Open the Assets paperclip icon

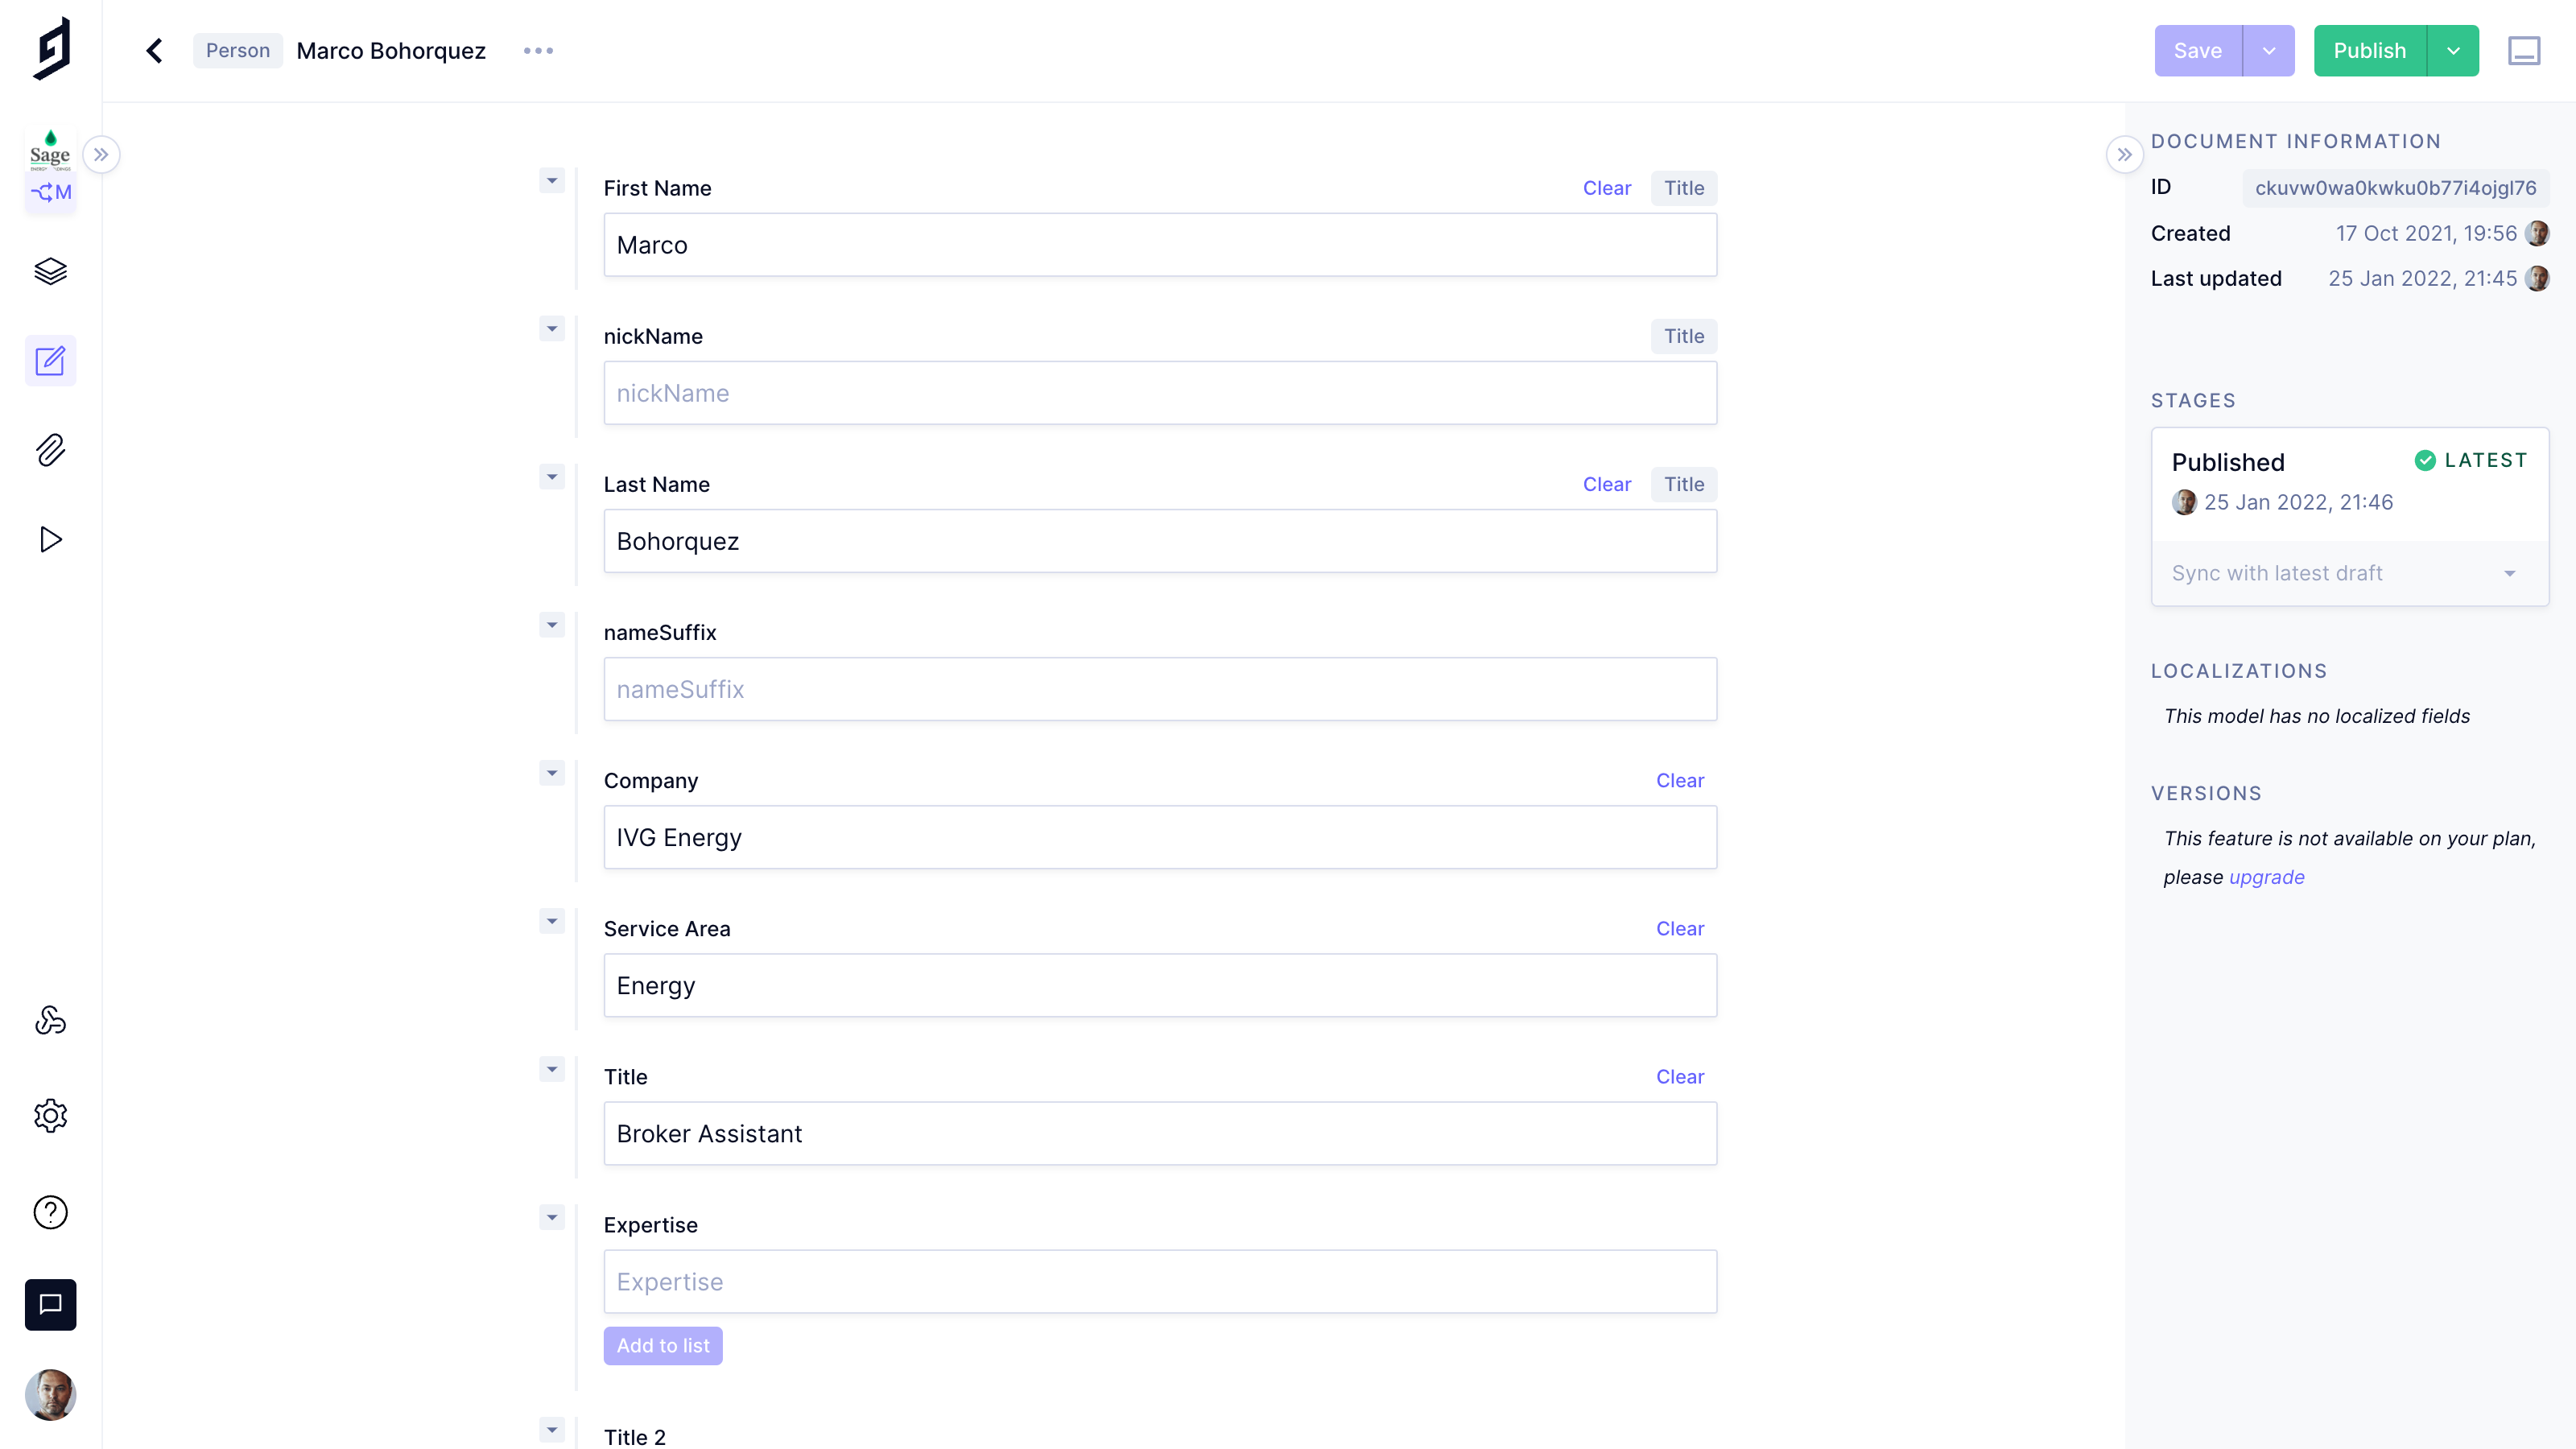[50, 450]
